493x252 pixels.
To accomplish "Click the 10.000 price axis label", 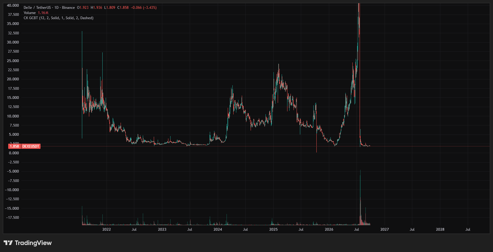I will click(x=13, y=116).
